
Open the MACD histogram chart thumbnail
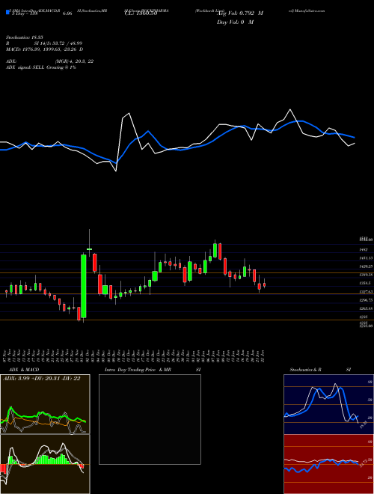[45, 464]
